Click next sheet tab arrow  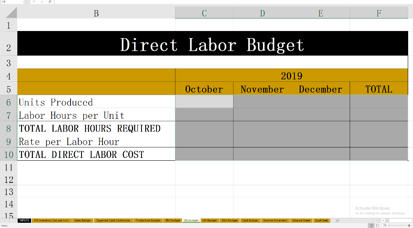click(10, 221)
